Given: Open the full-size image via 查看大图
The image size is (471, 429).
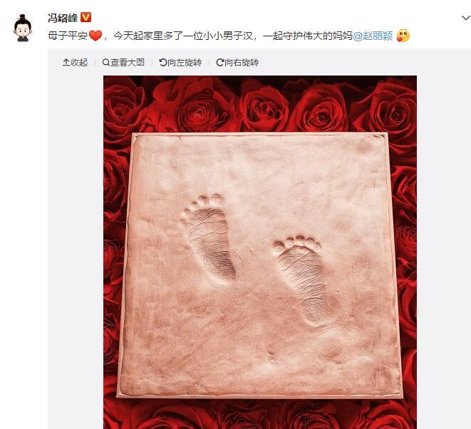Looking at the screenshot, I should tap(128, 62).
